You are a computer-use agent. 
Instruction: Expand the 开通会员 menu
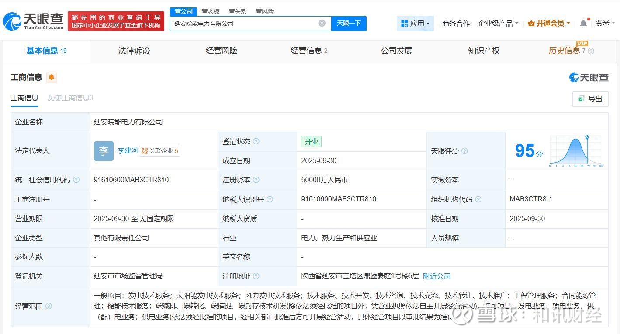click(549, 24)
